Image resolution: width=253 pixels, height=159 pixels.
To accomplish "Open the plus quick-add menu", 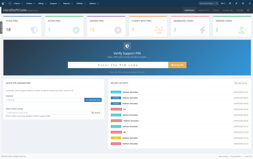I will (10, 3).
